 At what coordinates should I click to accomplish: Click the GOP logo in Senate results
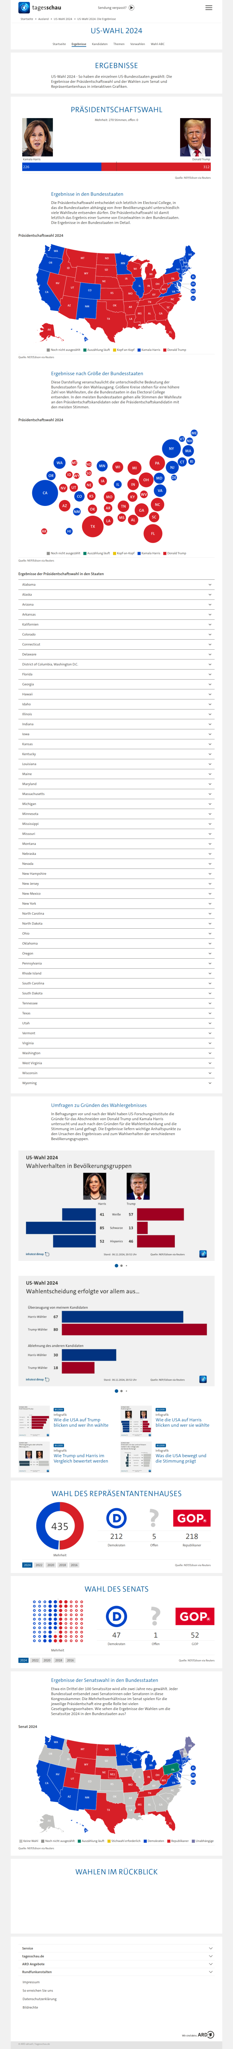(195, 1594)
